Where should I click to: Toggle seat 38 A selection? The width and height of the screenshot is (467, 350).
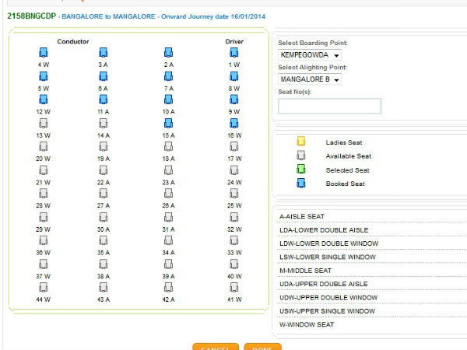pyautogui.click(x=104, y=264)
